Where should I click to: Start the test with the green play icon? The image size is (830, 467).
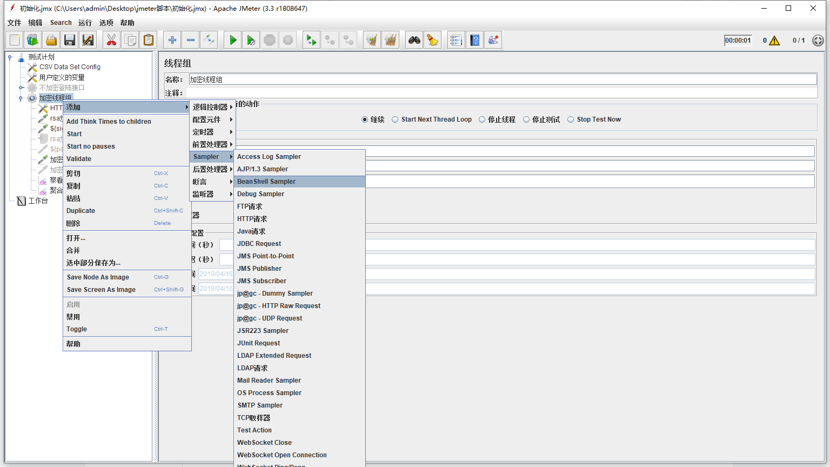[x=232, y=39]
